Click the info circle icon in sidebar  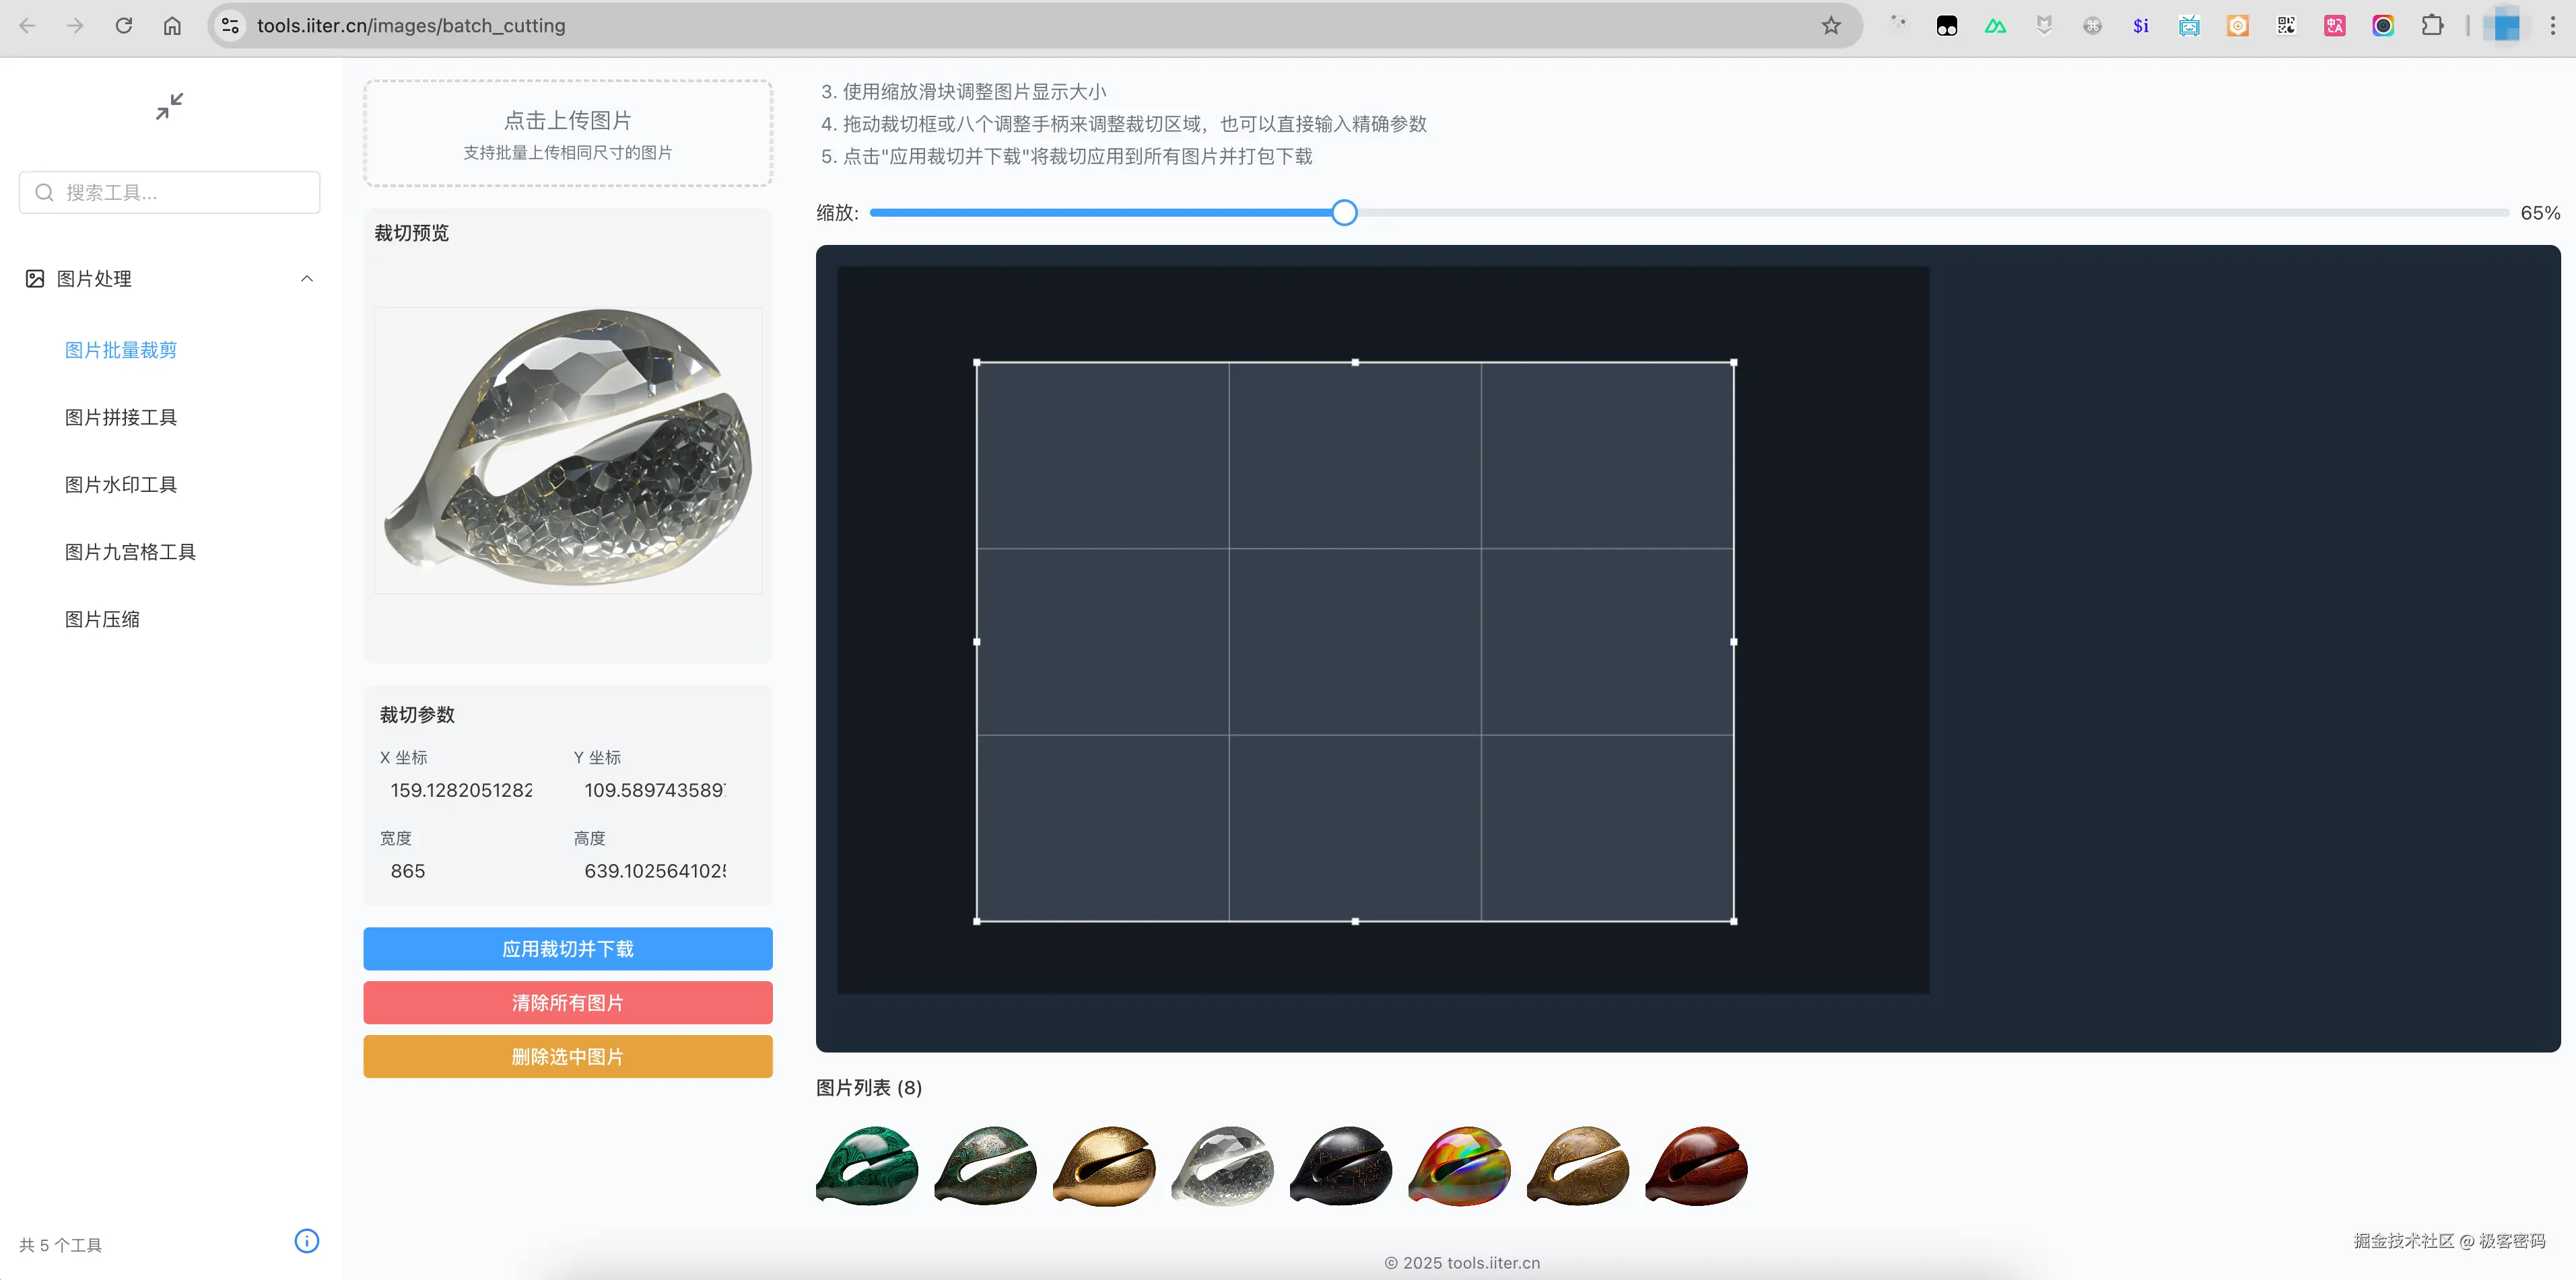306,1241
